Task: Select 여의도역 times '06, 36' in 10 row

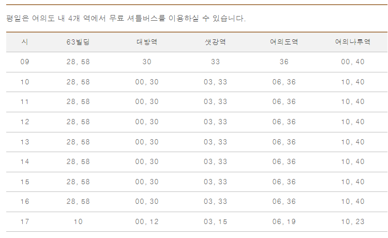Action: [284, 82]
